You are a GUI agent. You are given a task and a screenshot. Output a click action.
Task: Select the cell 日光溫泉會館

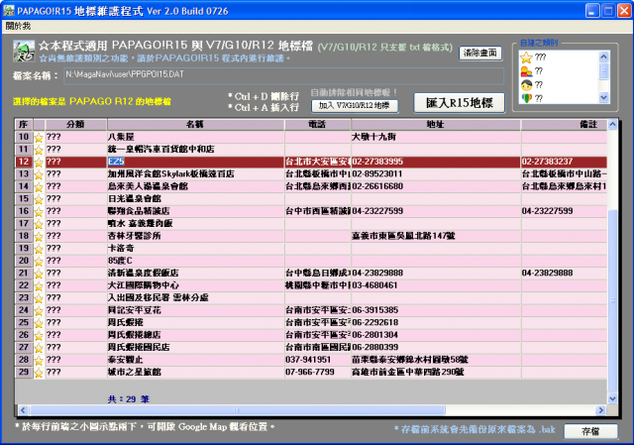[195, 198]
